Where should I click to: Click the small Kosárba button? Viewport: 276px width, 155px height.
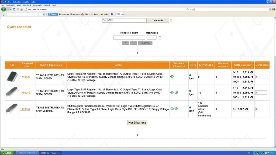coord(145,43)
